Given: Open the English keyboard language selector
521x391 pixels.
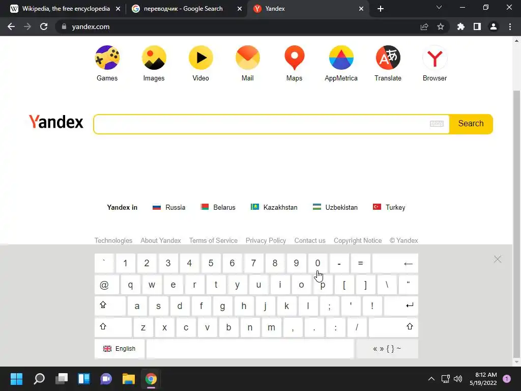Looking at the screenshot, I should 120,349.
